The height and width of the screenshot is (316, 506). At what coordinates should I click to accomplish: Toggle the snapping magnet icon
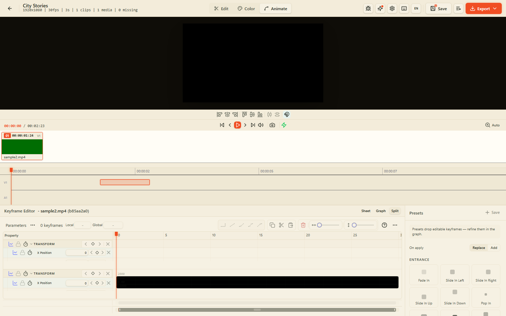pos(287,114)
